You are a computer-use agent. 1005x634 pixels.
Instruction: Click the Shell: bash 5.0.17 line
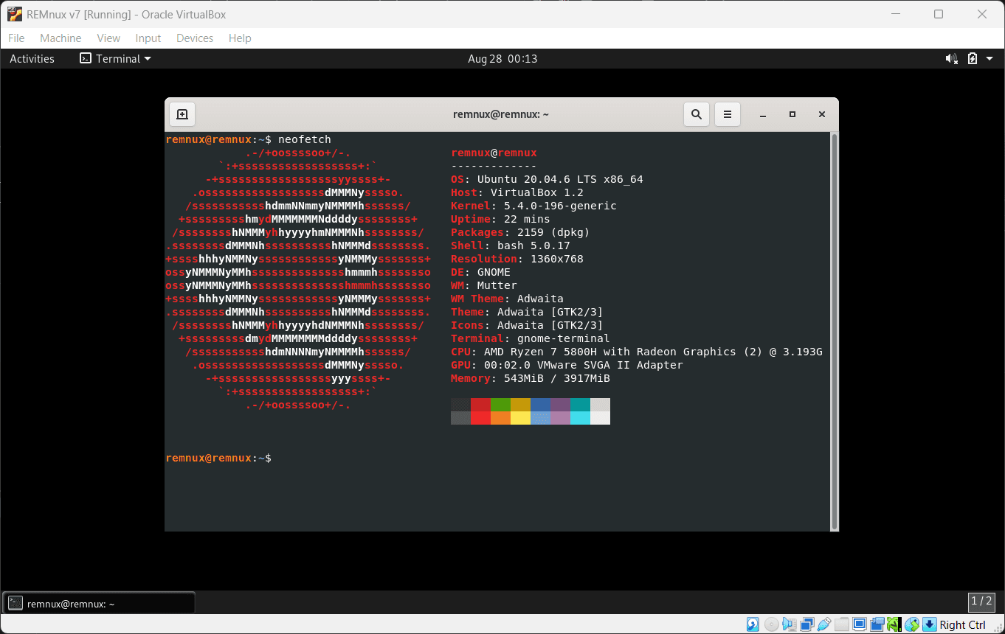[x=511, y=245]
